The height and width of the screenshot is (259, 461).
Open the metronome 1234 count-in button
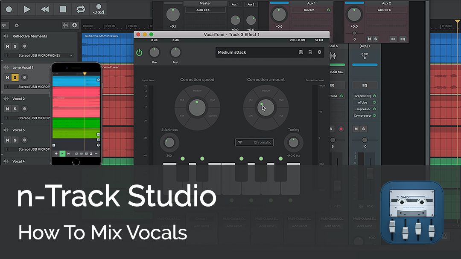(99, 9)
